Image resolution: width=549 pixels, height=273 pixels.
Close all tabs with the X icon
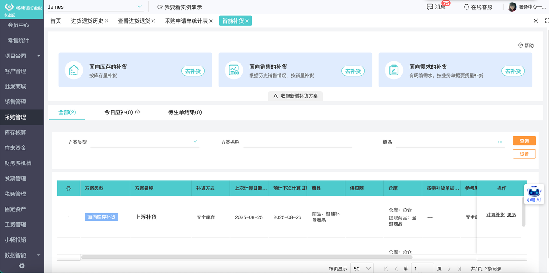pos(536,21)
